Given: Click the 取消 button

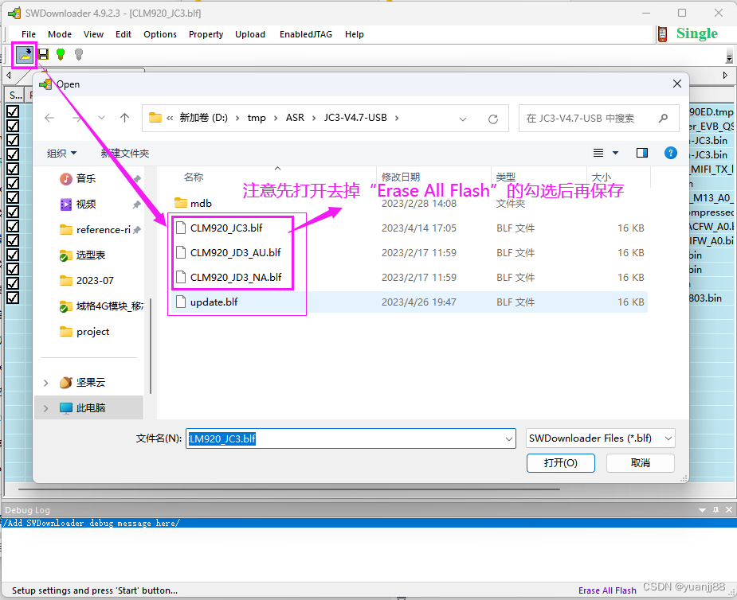Looking at the screenshot, I should (640, 462).
